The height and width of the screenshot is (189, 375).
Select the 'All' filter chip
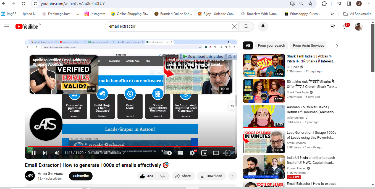click(x=248, y=46)
